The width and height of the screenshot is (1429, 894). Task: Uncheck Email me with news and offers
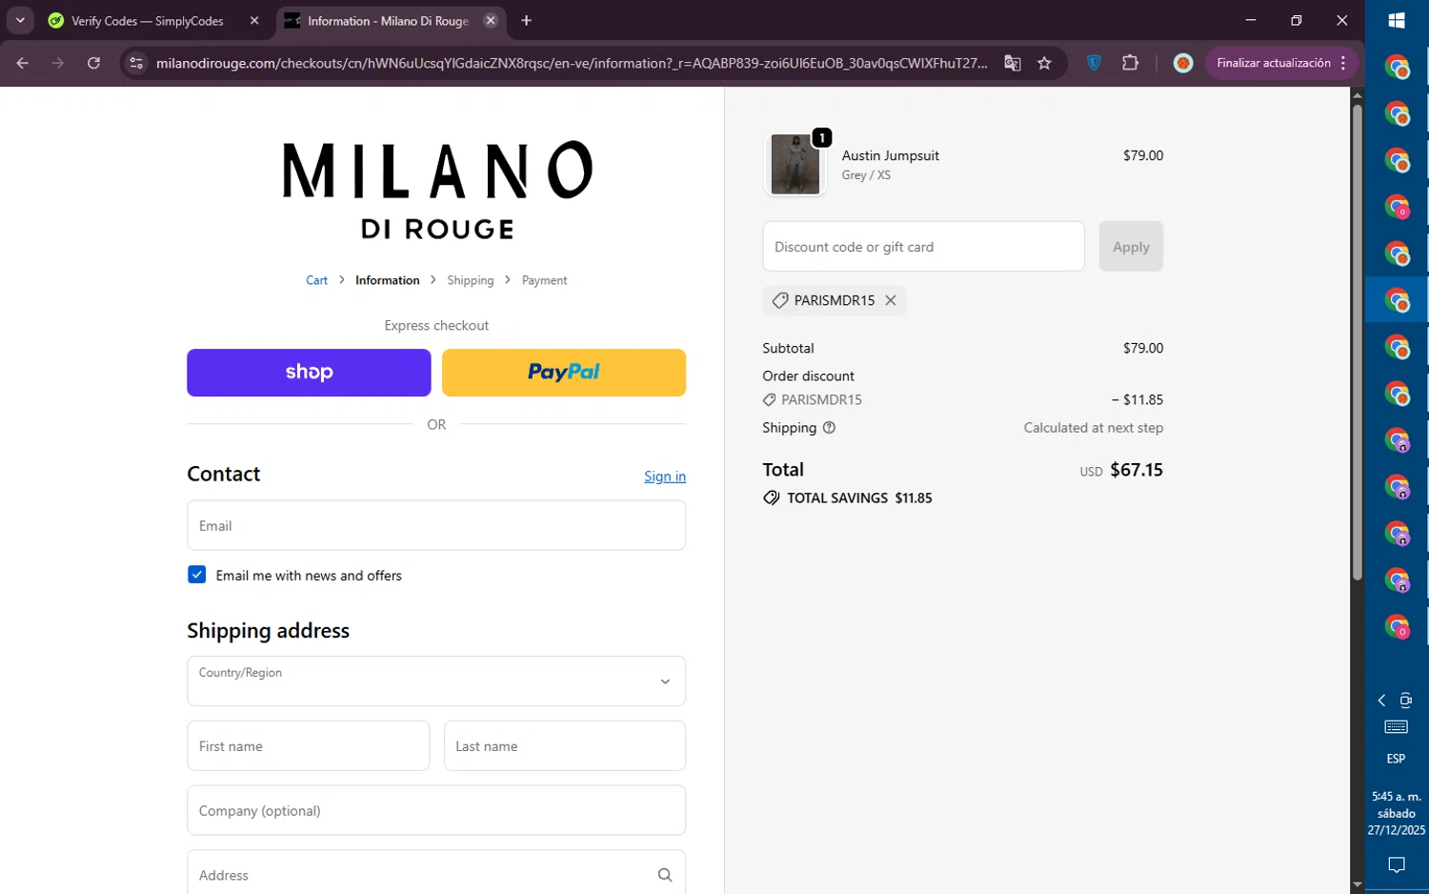pyautogui.click(x=197, y=575)
